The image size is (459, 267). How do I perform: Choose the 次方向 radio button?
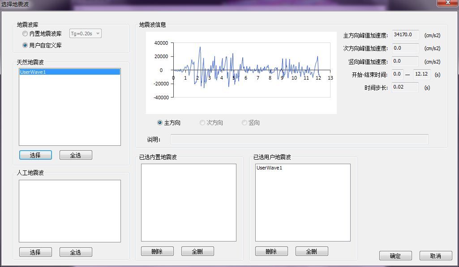click(211, 123)
